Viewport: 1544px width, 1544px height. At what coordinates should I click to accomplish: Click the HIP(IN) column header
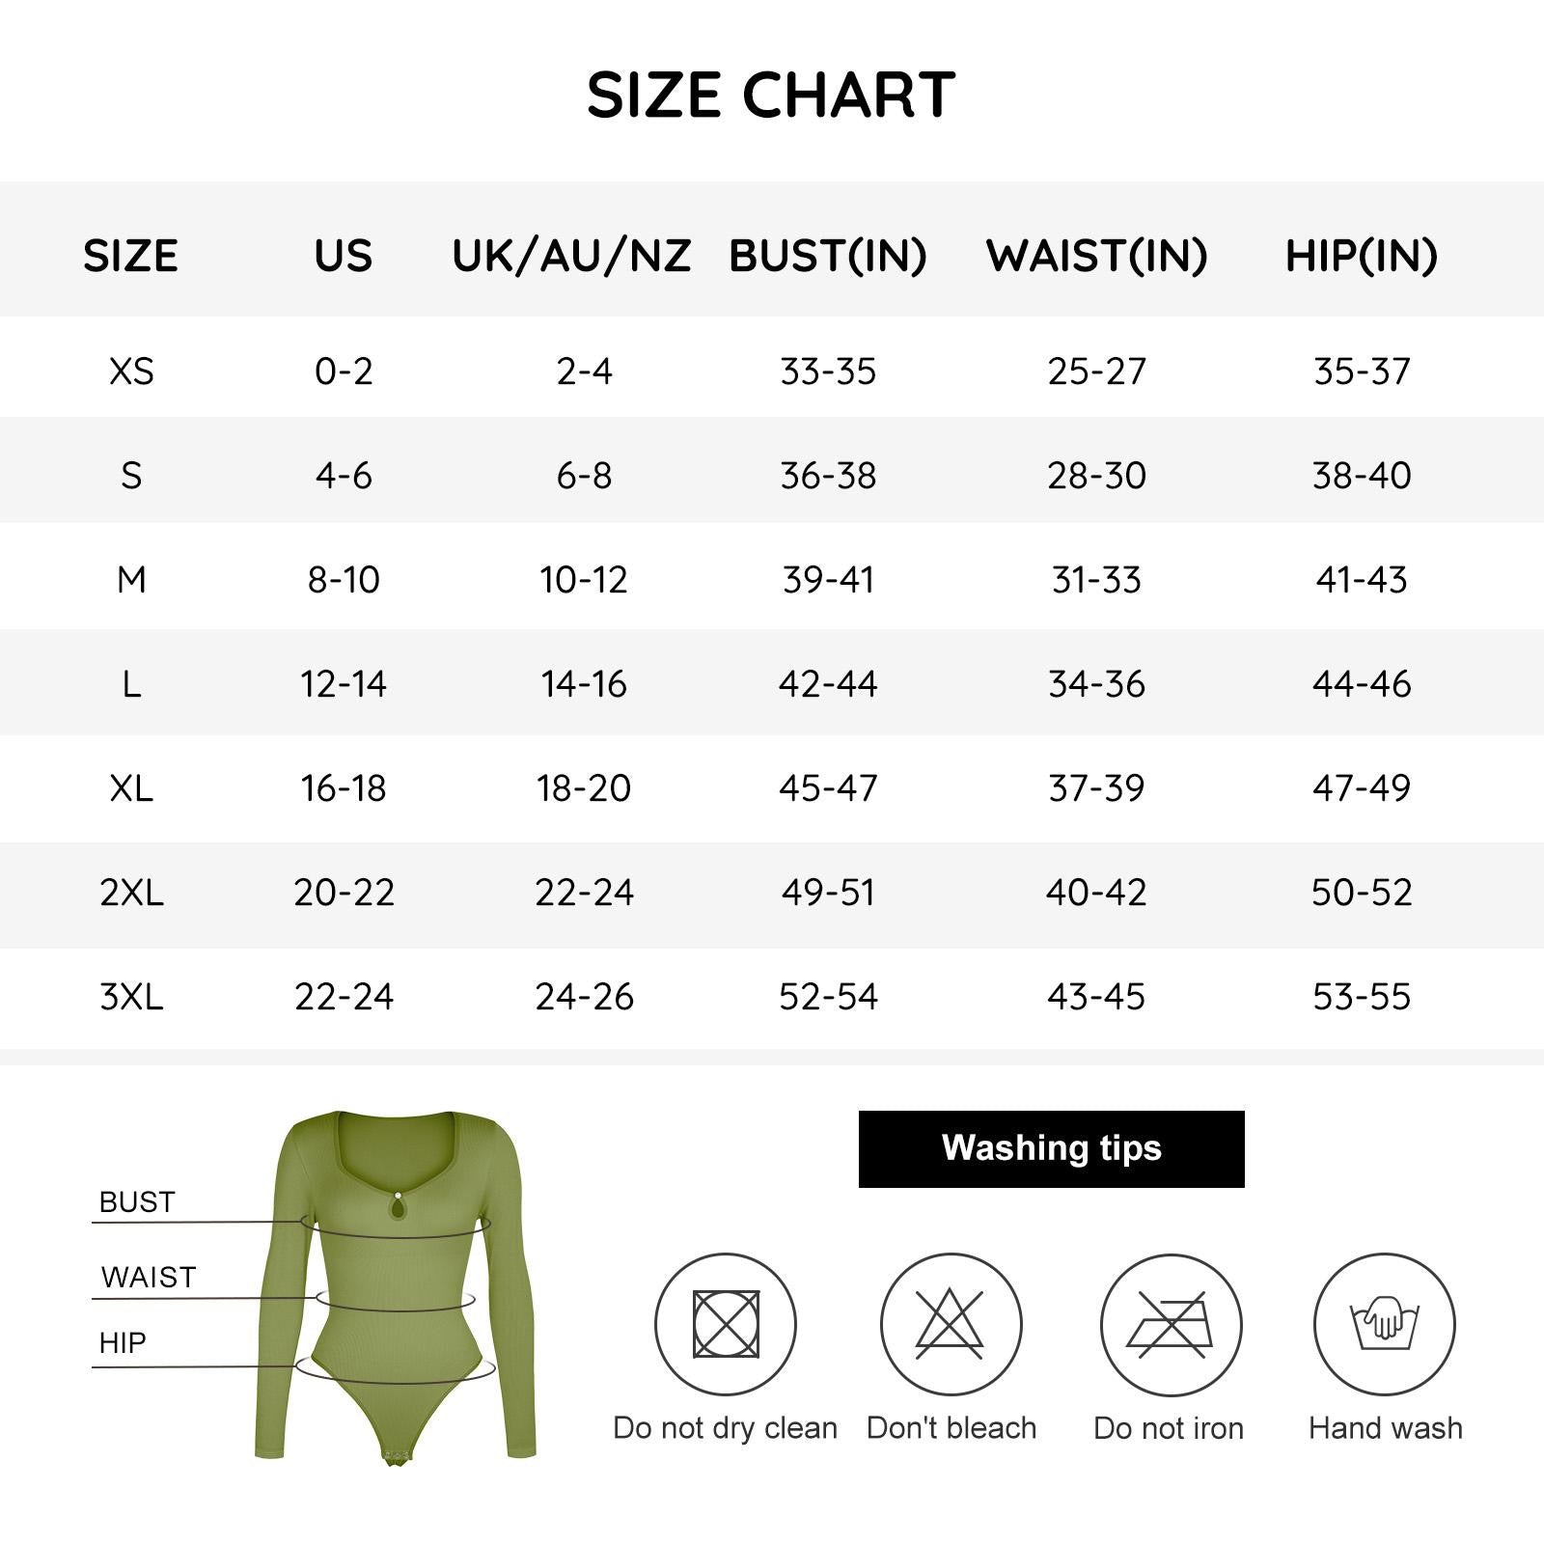tap(1362, 257)
